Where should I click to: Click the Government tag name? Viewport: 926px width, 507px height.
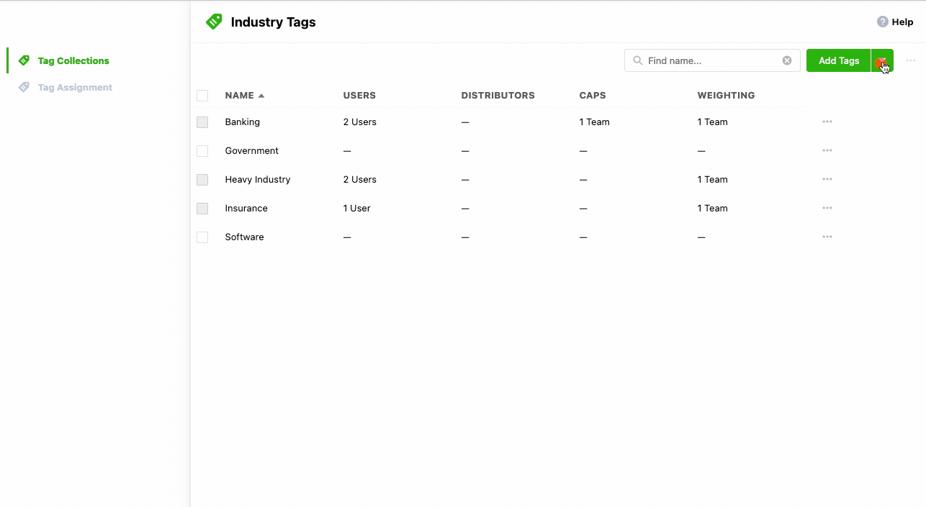[x=251, y=150]
